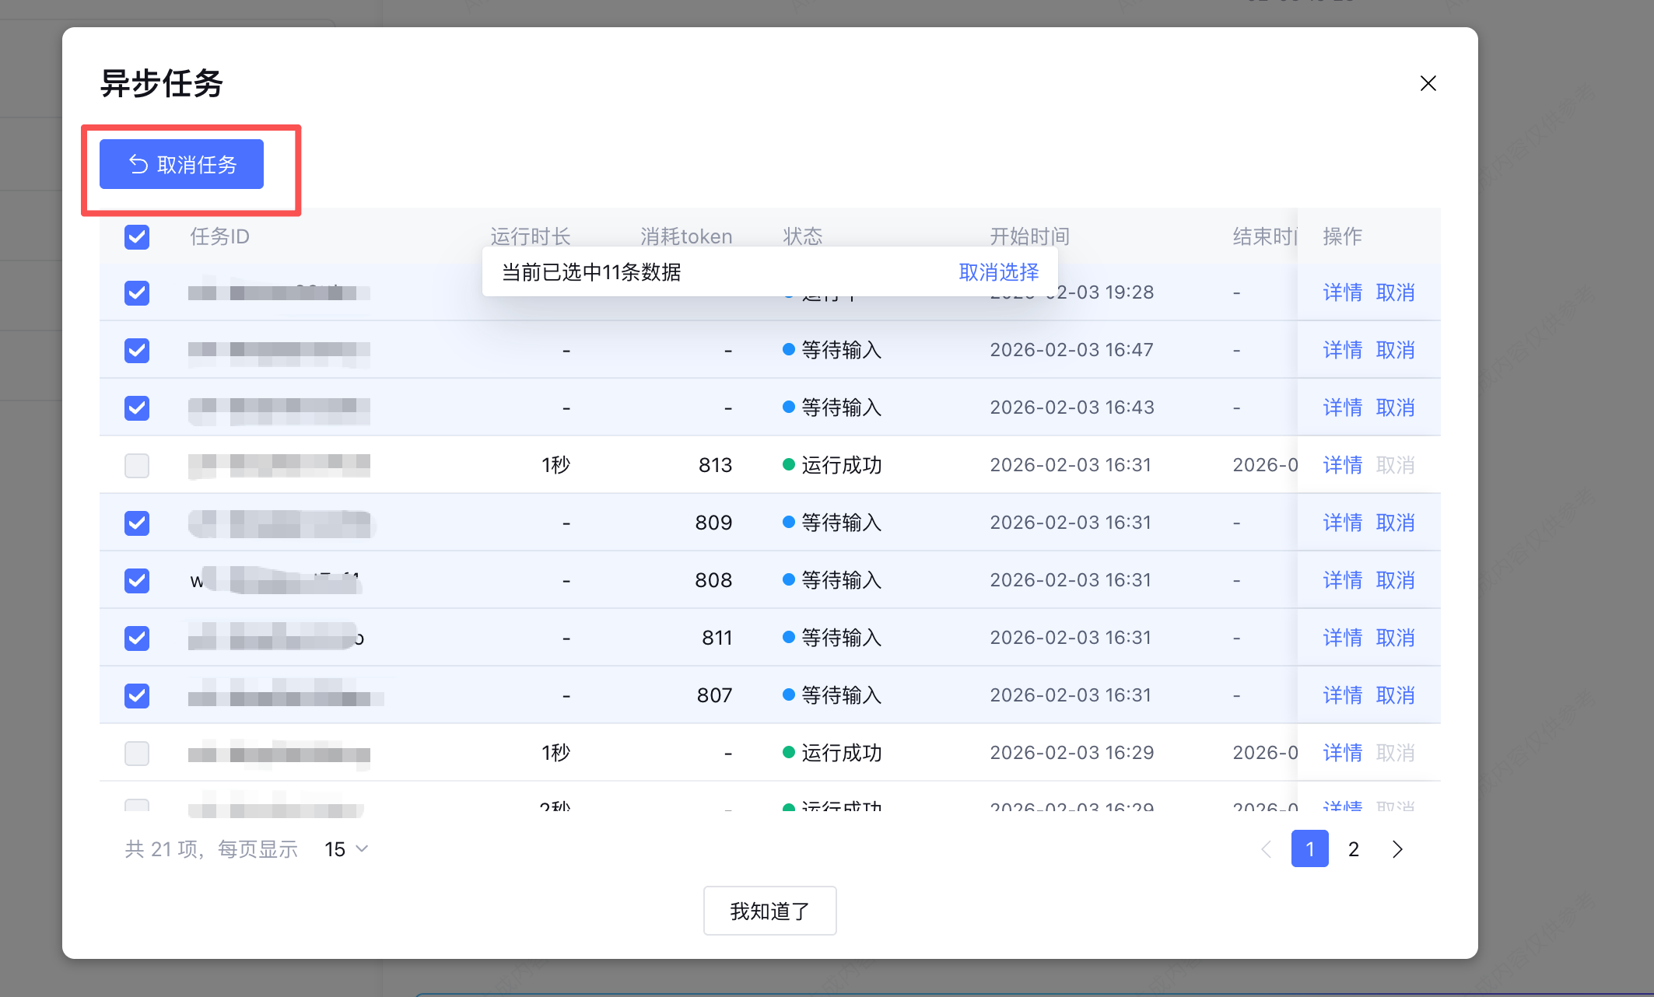Click the previous page arrow

click(x=1266, y=849)
